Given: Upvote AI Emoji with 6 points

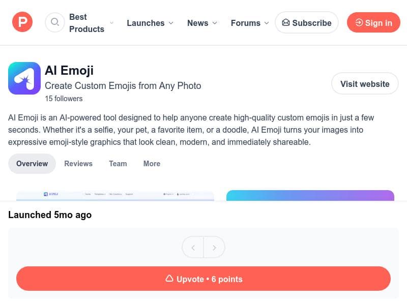Looking at the screenshot, I should (x=203, y=279).
